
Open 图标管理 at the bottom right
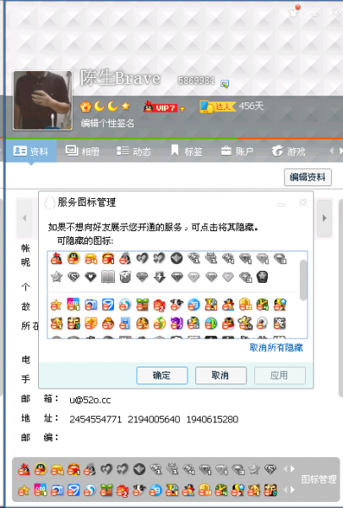point(318,479)
